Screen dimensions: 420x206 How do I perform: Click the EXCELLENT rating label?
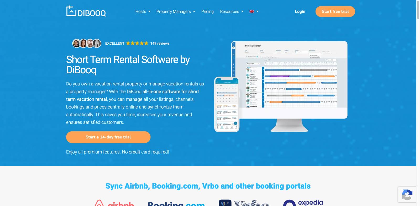tap(115, 43)
